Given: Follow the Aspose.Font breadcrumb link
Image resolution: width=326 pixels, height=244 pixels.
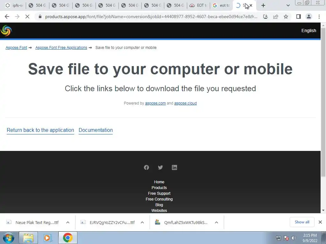Looking at the screenshot, I should click(x=16, y=48).
